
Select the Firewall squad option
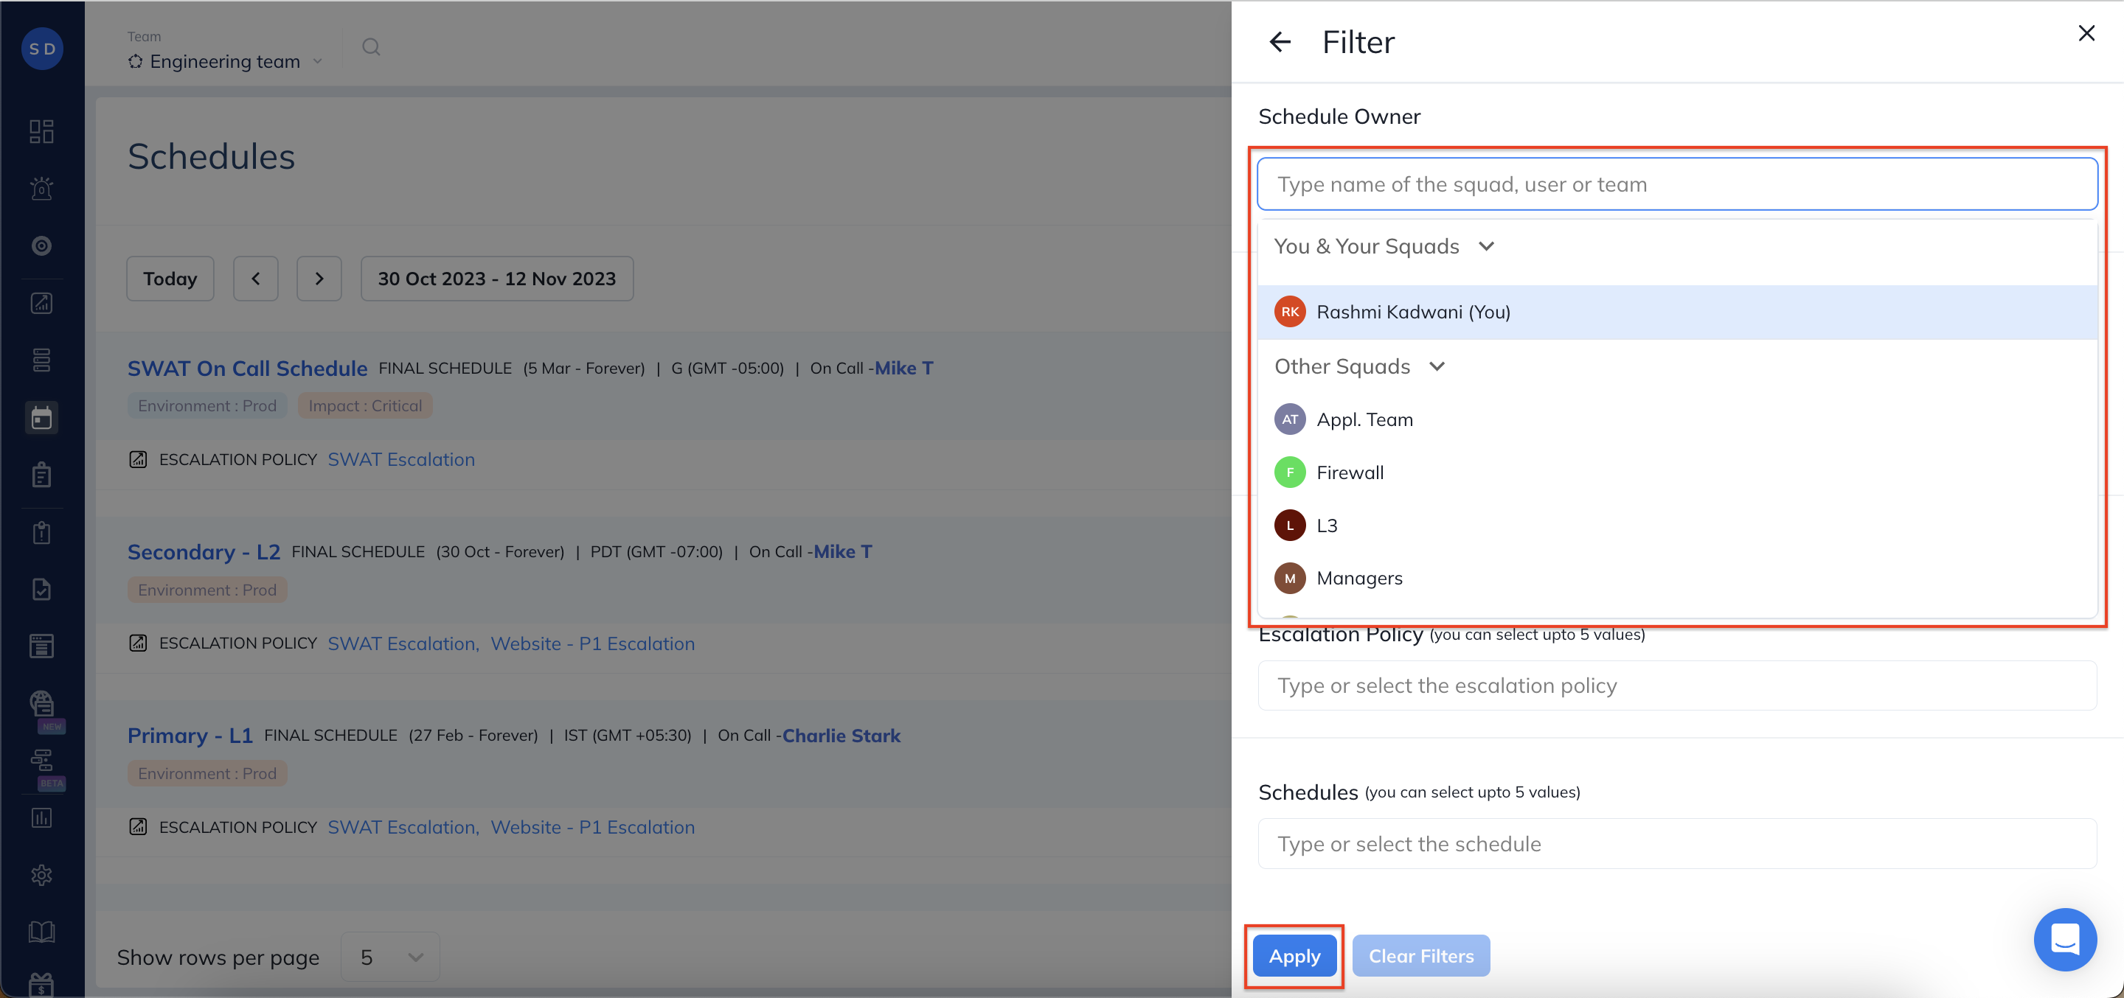tap(1350, 472)
